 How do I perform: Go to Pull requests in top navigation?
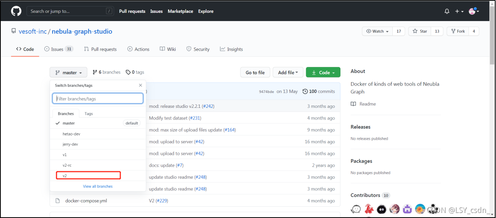[x=132, y=11]
